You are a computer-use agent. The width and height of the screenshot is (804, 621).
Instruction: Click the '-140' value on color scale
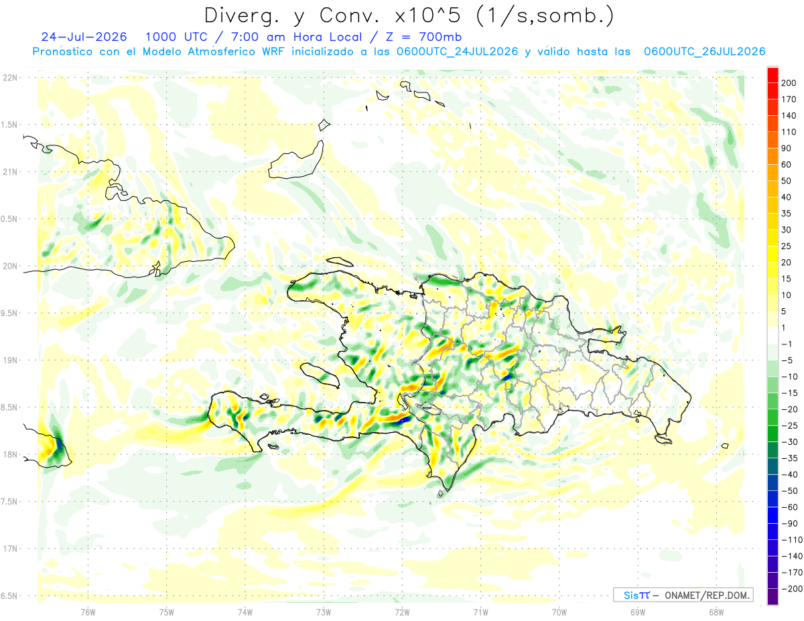coord(791,556)
